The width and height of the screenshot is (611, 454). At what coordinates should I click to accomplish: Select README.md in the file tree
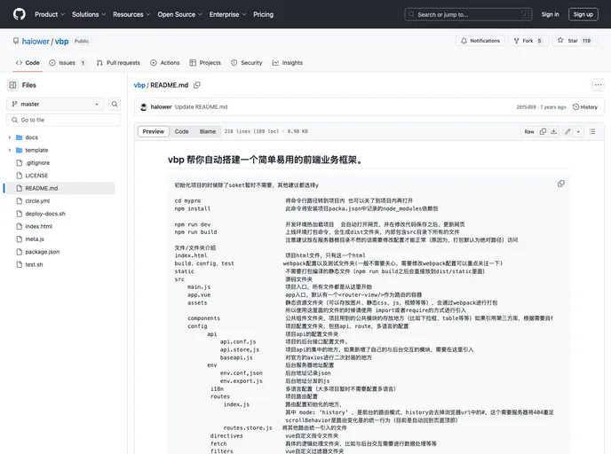(60, 188)
